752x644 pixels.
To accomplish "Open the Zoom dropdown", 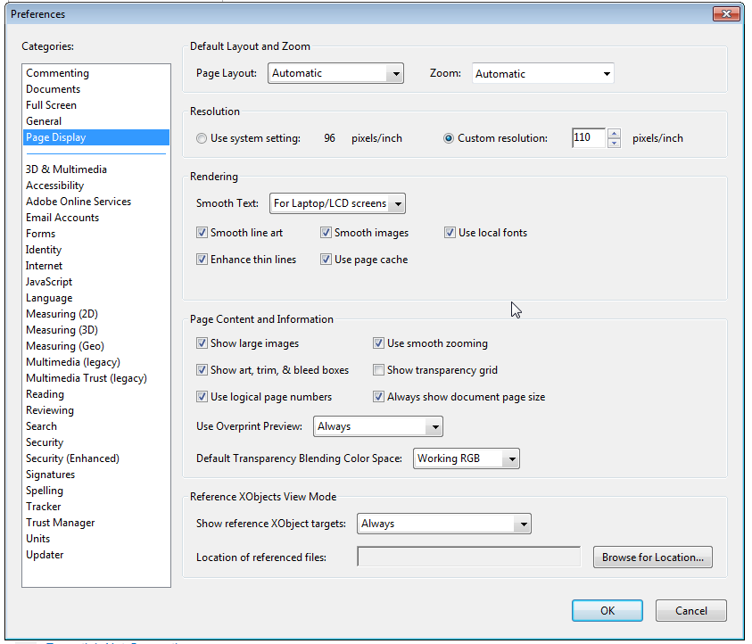I will (543, 73).
